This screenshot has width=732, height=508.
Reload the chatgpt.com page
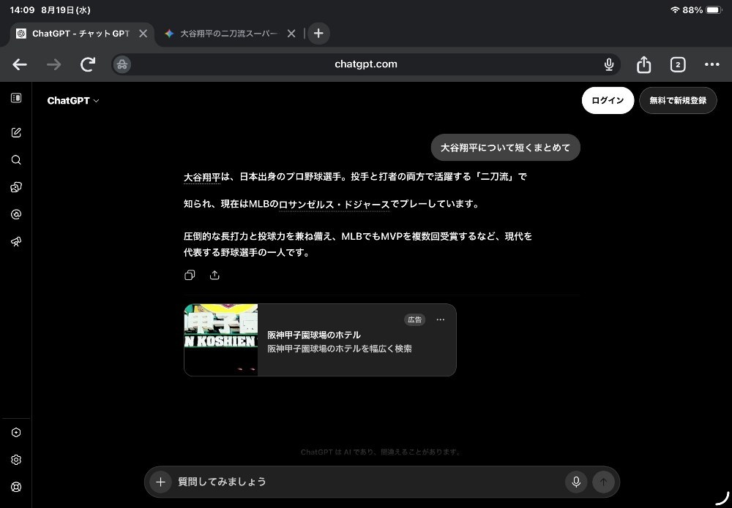(88, 64)
